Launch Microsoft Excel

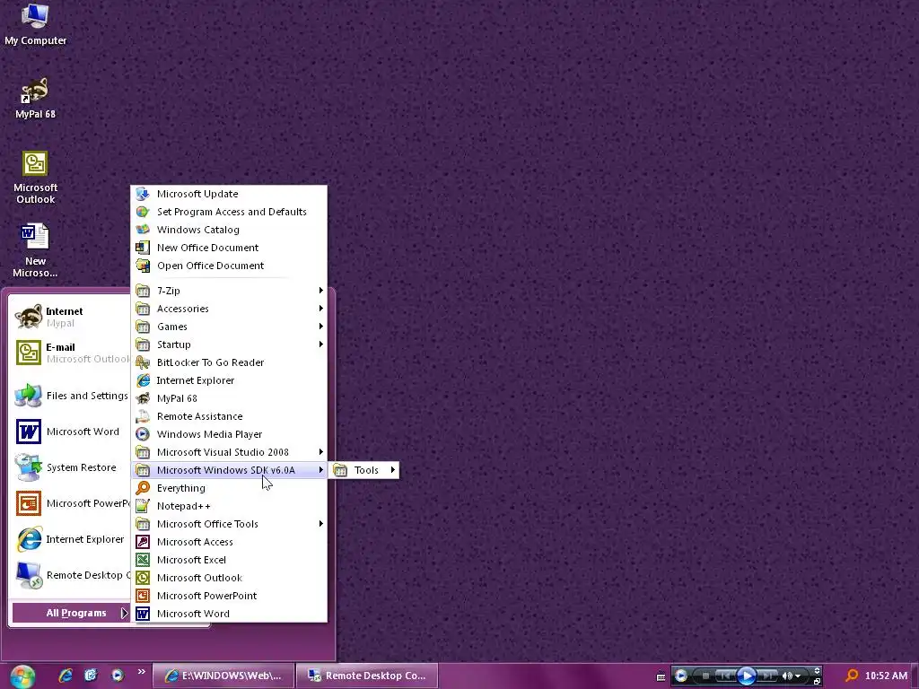(x=229, y=560)
